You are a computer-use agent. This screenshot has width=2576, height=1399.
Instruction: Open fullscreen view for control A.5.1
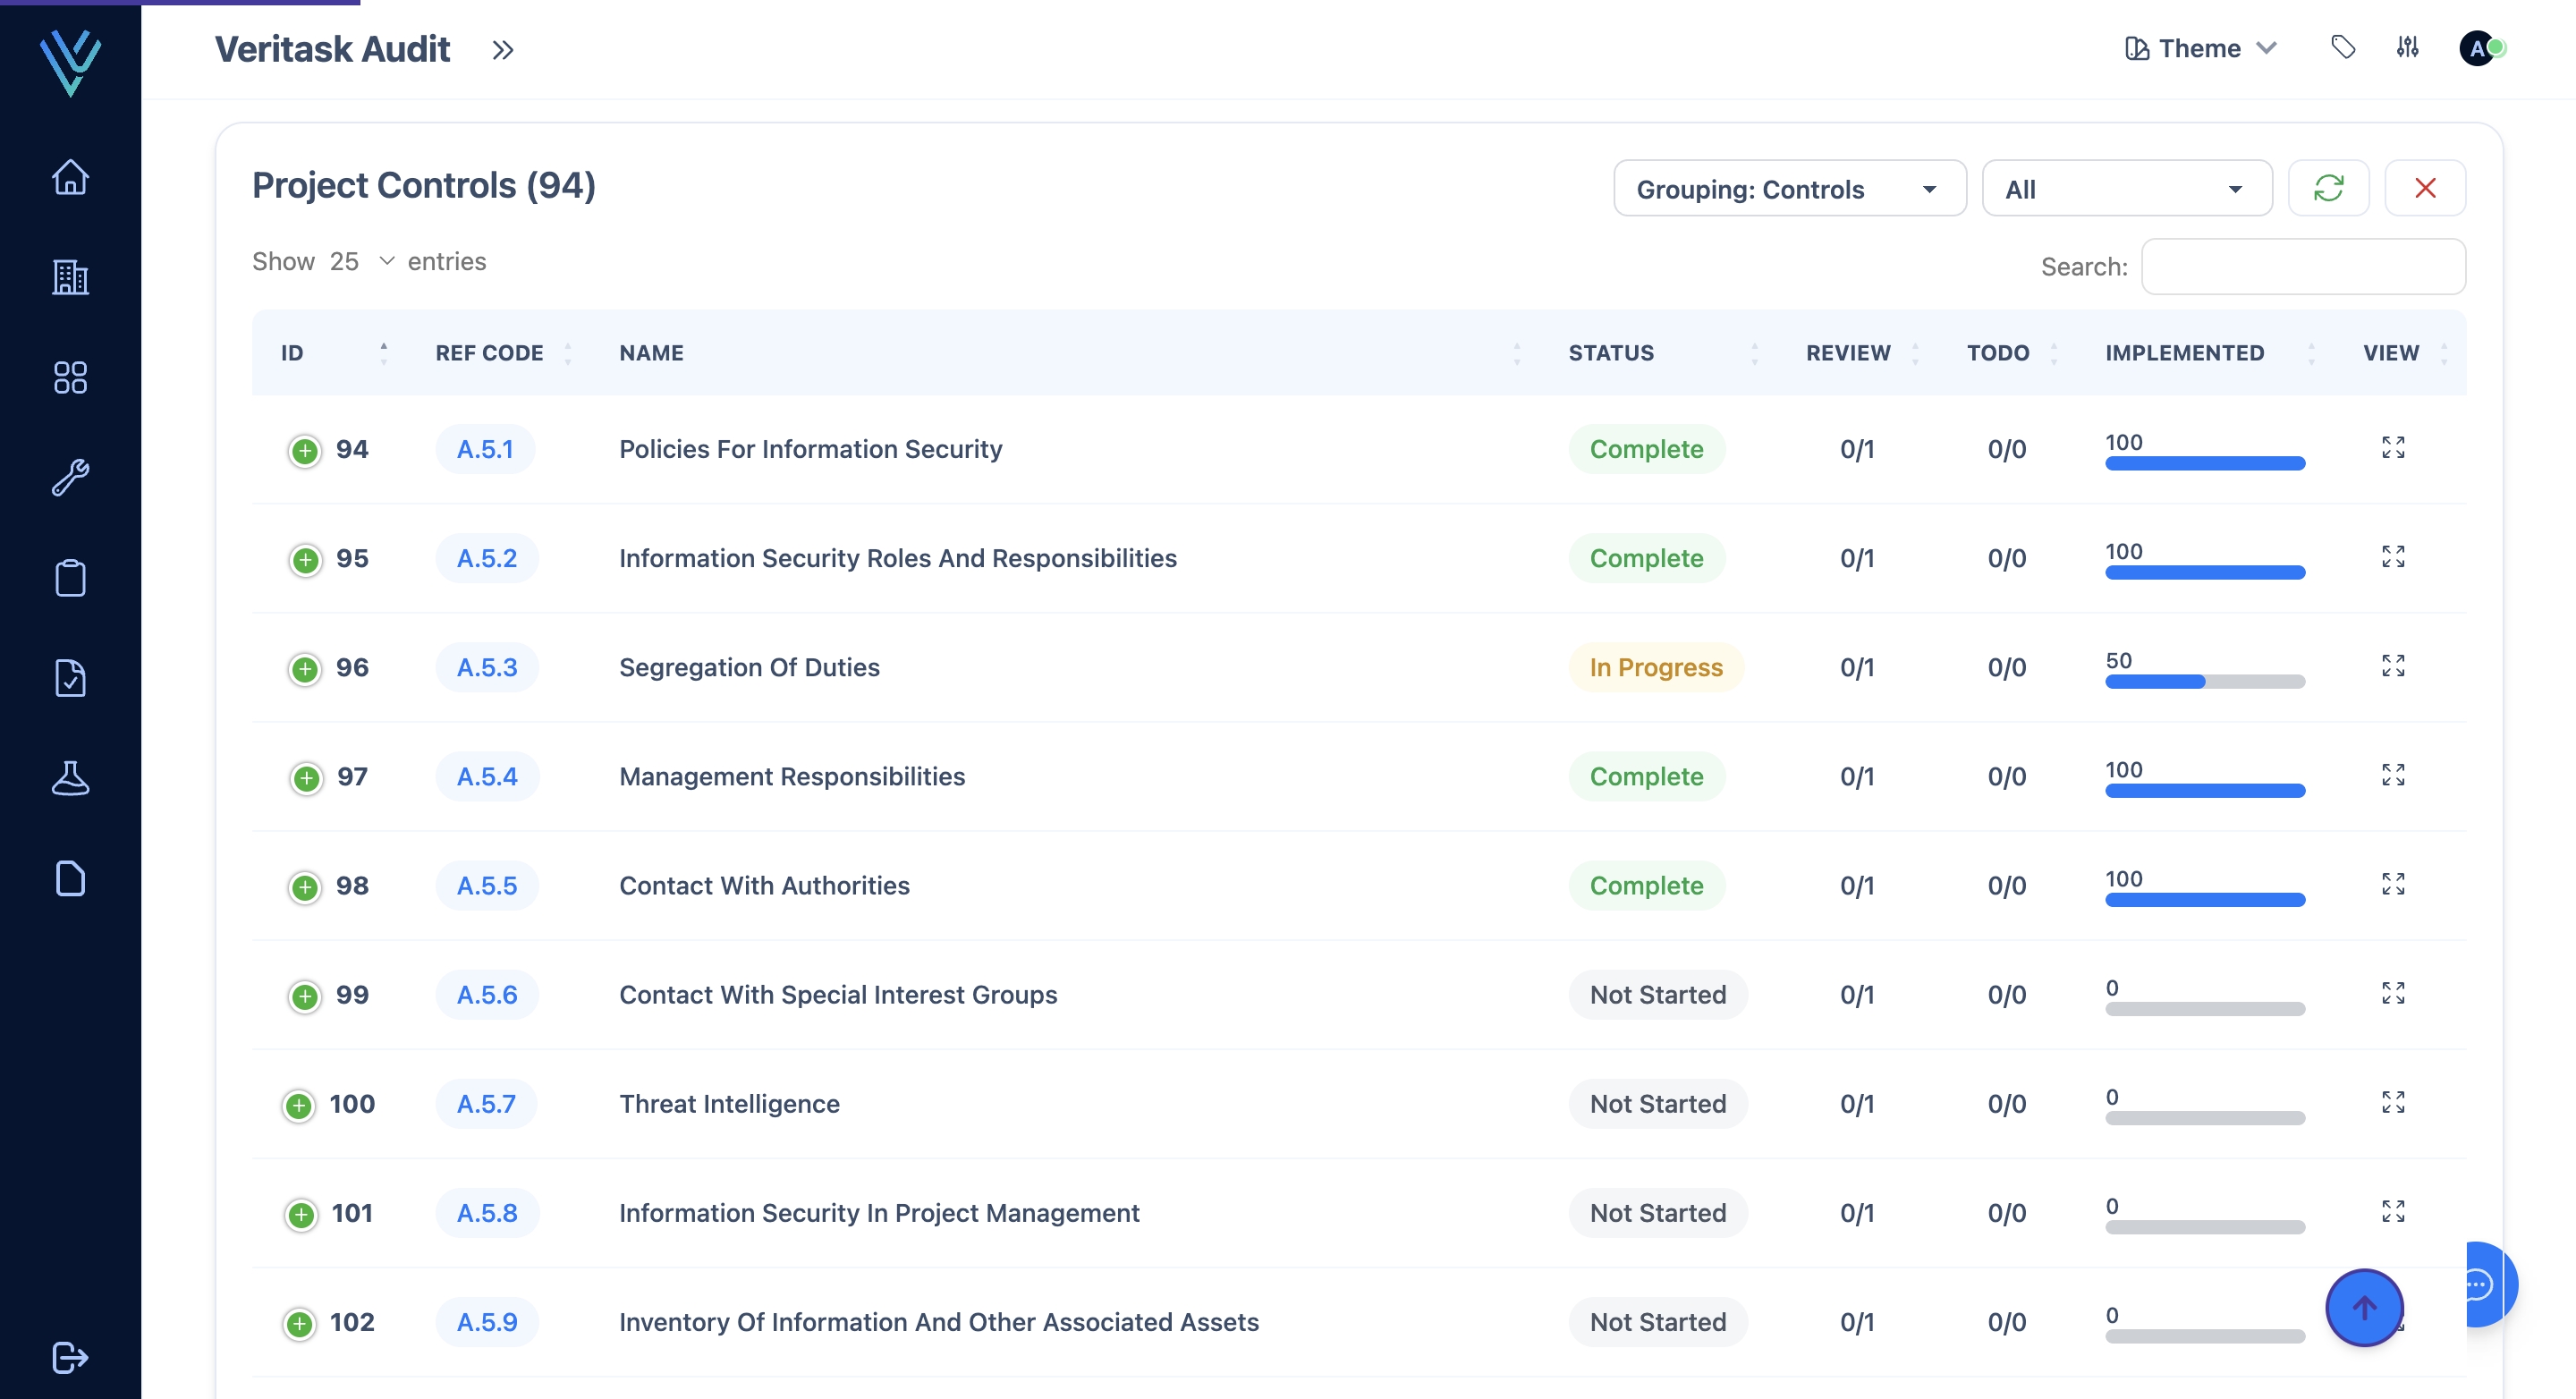[x=2392, y=447]
